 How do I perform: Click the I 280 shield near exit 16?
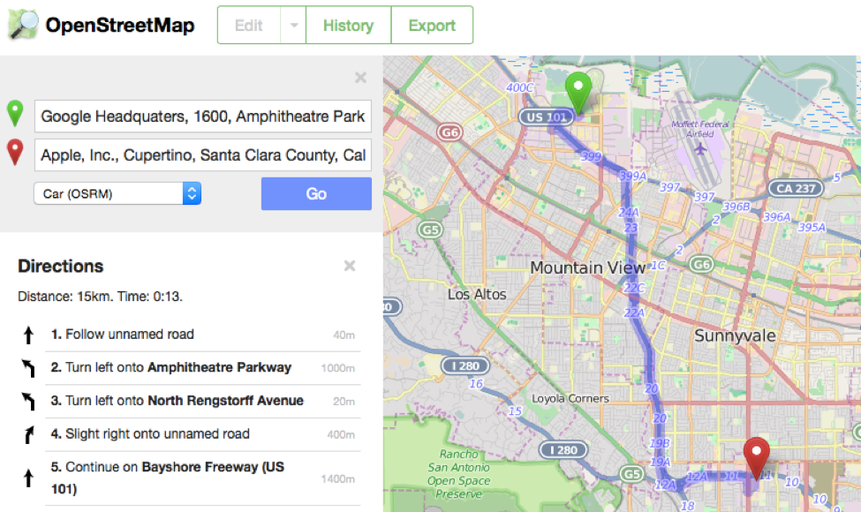point(465,365)
